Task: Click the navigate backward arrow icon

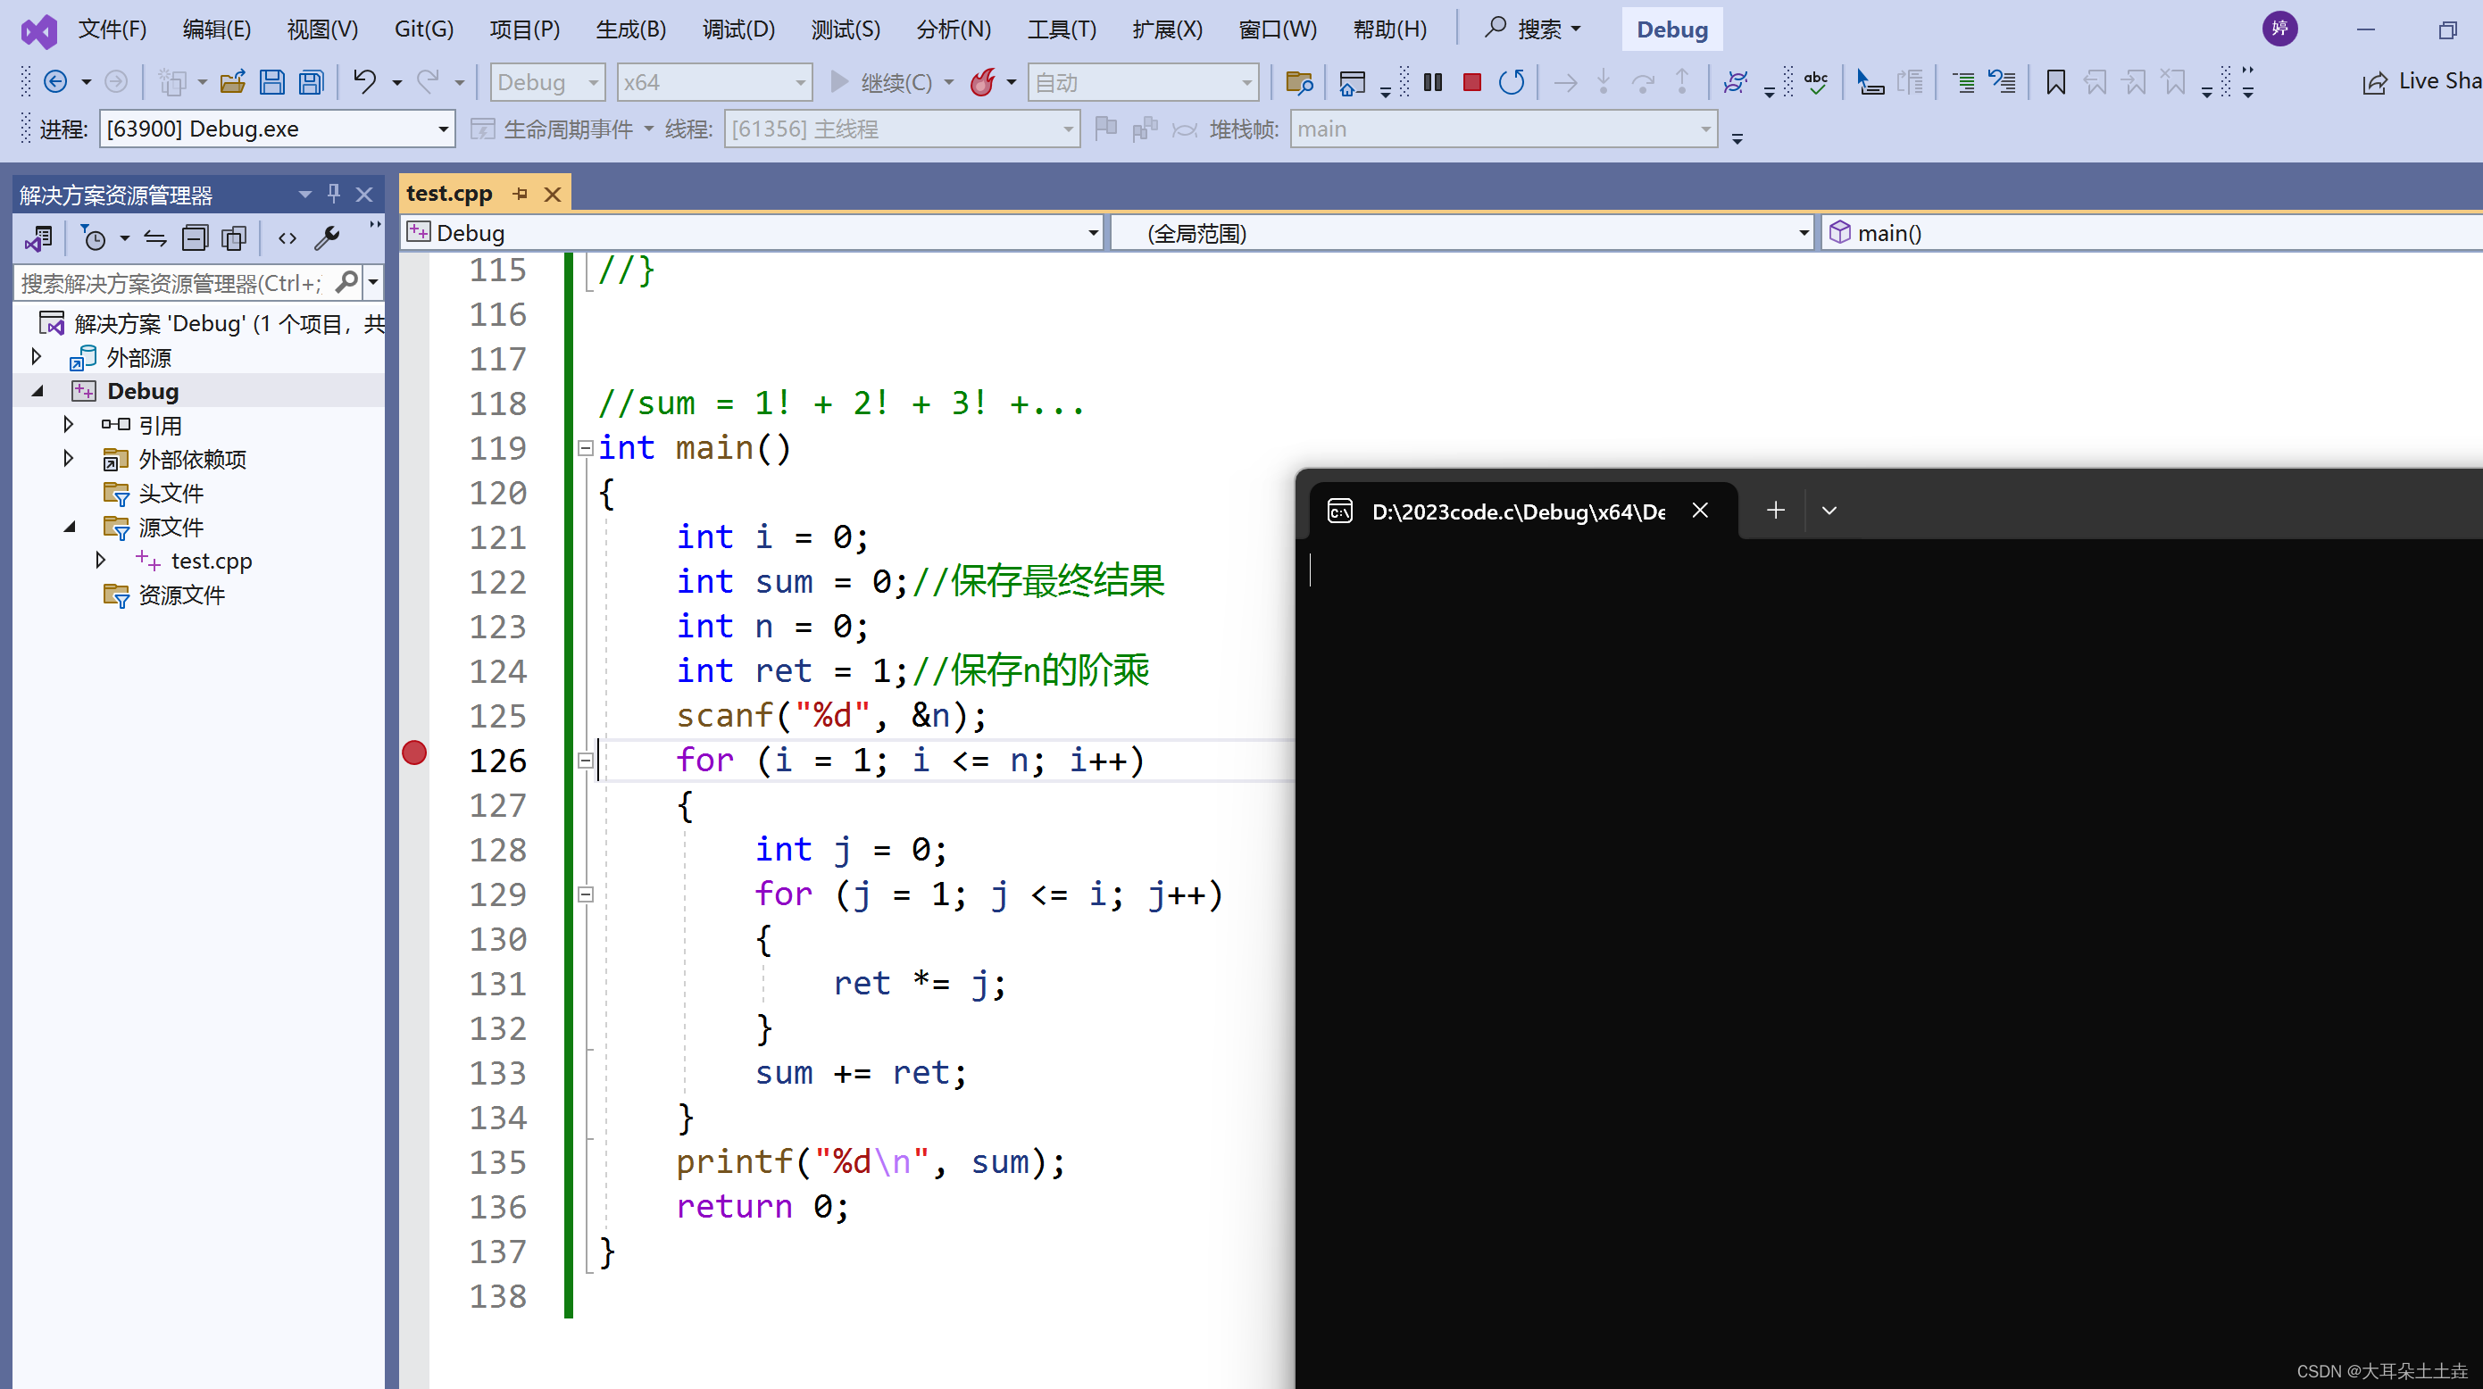Action: coord(56,83)
